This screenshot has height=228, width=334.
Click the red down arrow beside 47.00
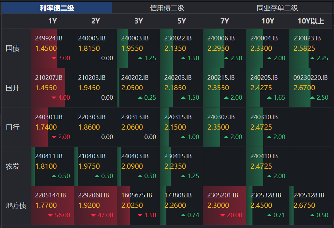pos(93,215)
